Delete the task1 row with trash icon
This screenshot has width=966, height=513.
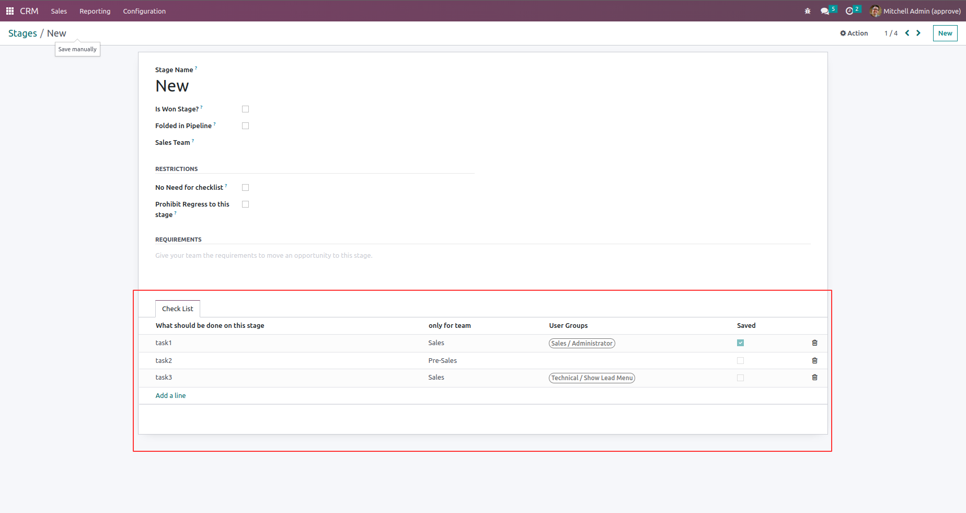coord(814,343)
